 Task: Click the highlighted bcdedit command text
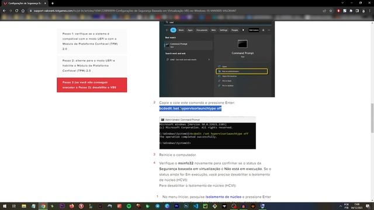(x=191, y=108)
